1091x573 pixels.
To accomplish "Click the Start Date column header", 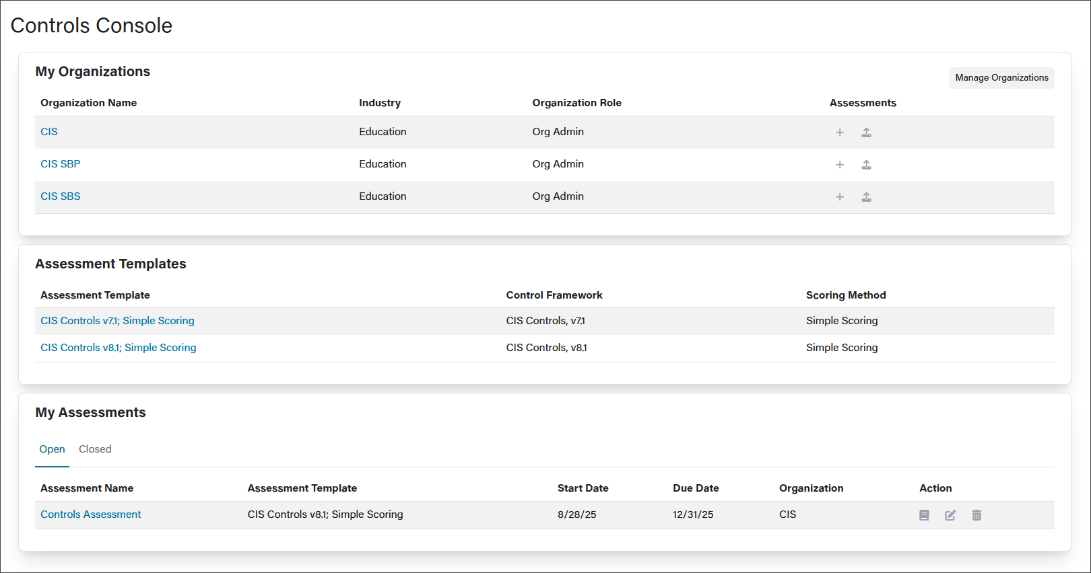I will tap(583, 488).
